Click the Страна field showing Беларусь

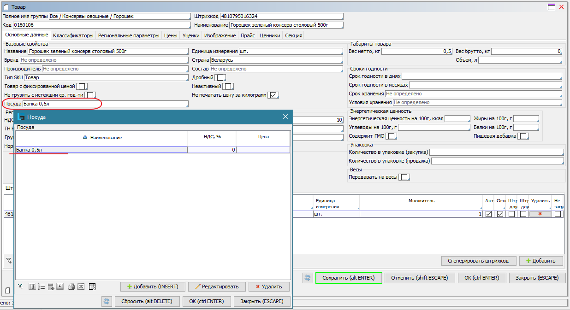[276, 60]
